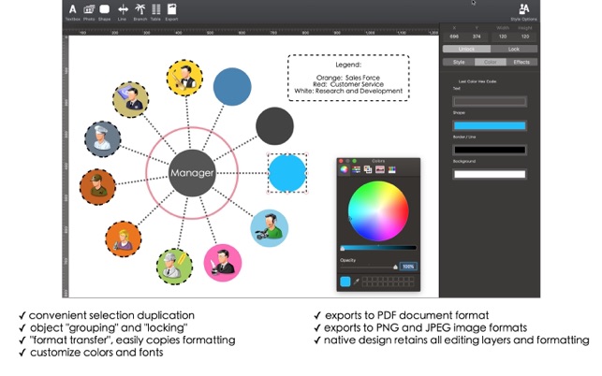602x376 pixels.
Task: Open the Text color well
Action: pos(490,102)
